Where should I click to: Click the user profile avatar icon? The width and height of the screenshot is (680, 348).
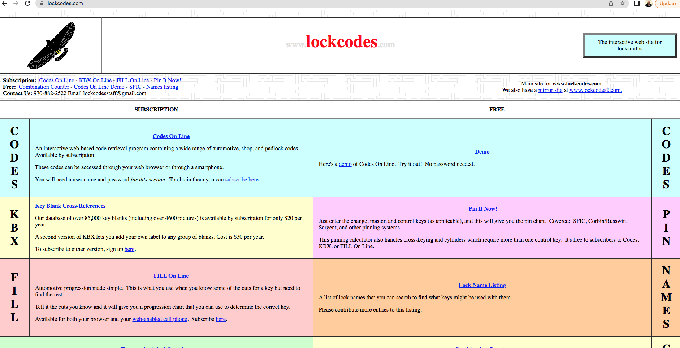(649, 4)
